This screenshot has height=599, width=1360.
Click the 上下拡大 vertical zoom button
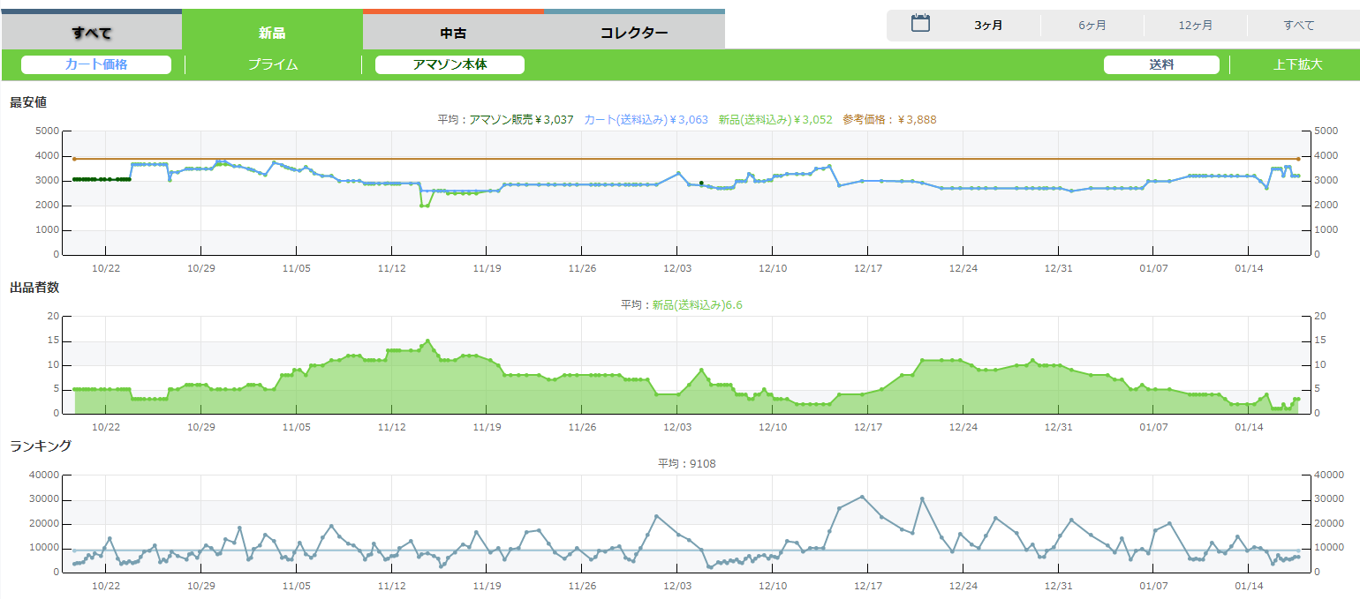click(x=1297, y=64)
